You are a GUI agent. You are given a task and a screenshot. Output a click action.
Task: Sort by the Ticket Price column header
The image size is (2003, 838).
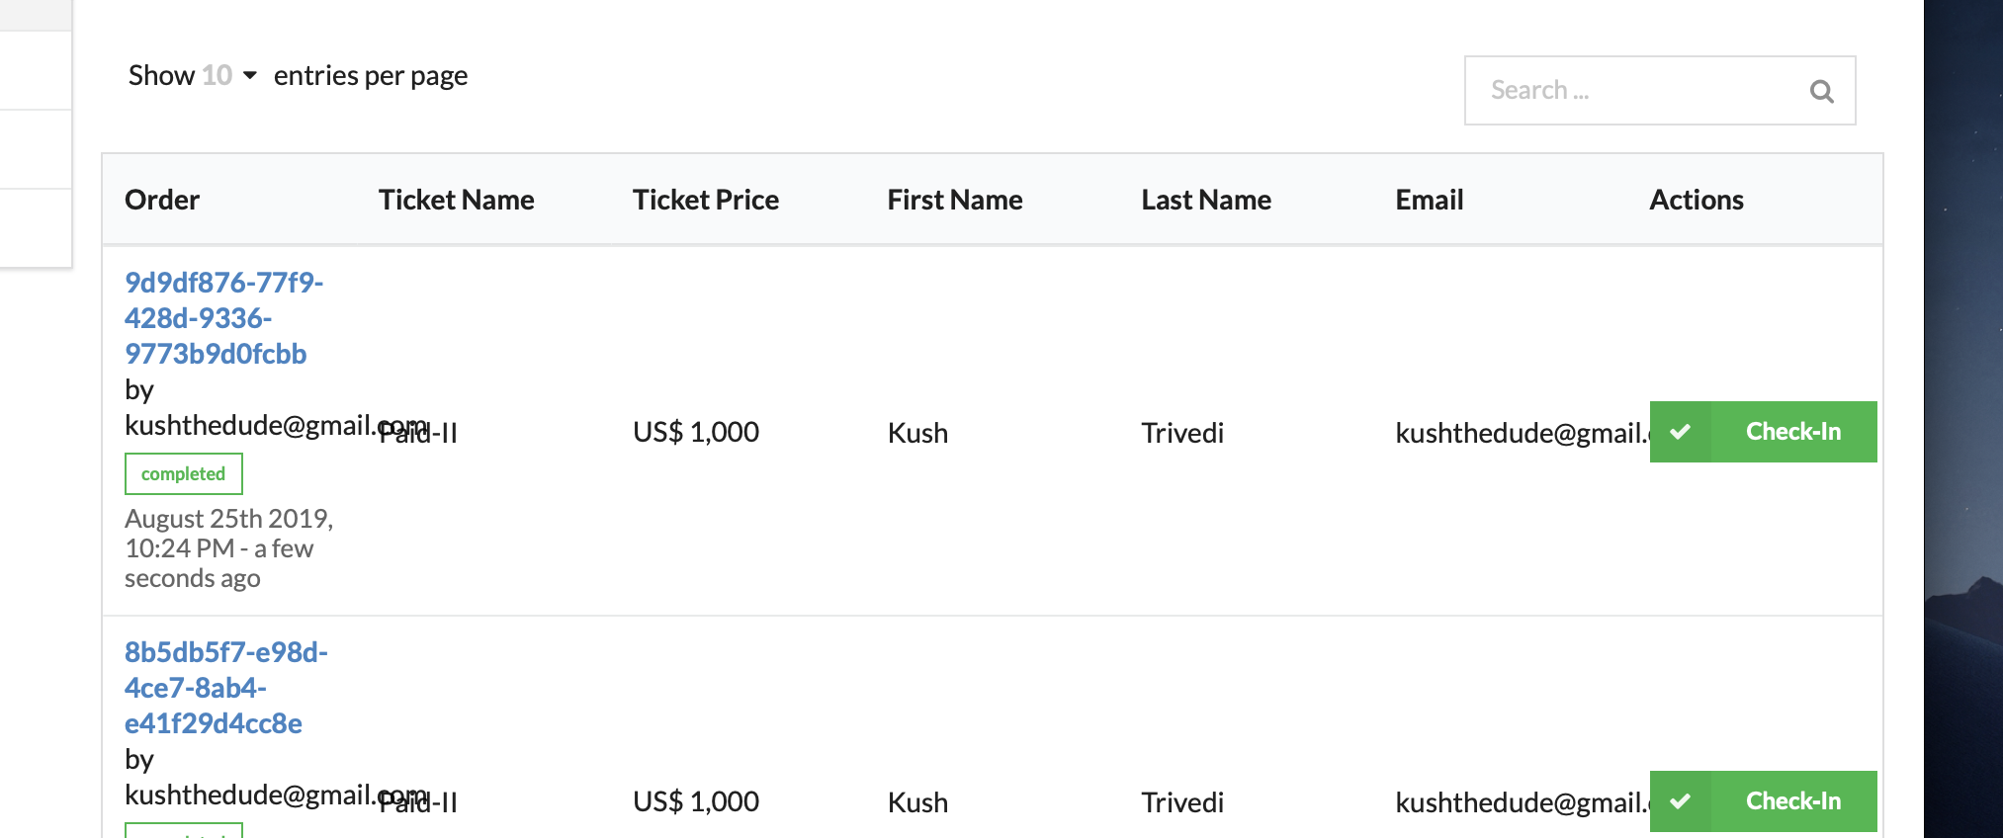(x=705, y=200)
